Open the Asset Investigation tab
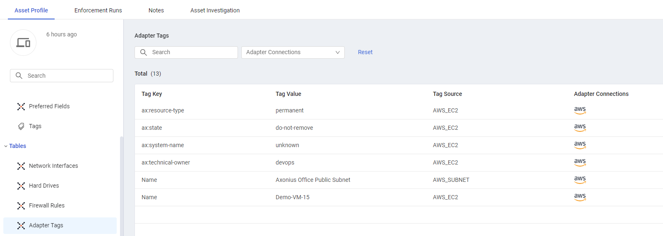The width and height of the screenshot is (663, 236). 215,10
